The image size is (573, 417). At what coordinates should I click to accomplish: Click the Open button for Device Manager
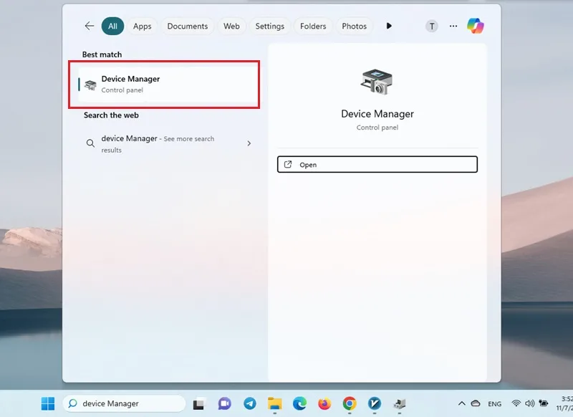377,165
